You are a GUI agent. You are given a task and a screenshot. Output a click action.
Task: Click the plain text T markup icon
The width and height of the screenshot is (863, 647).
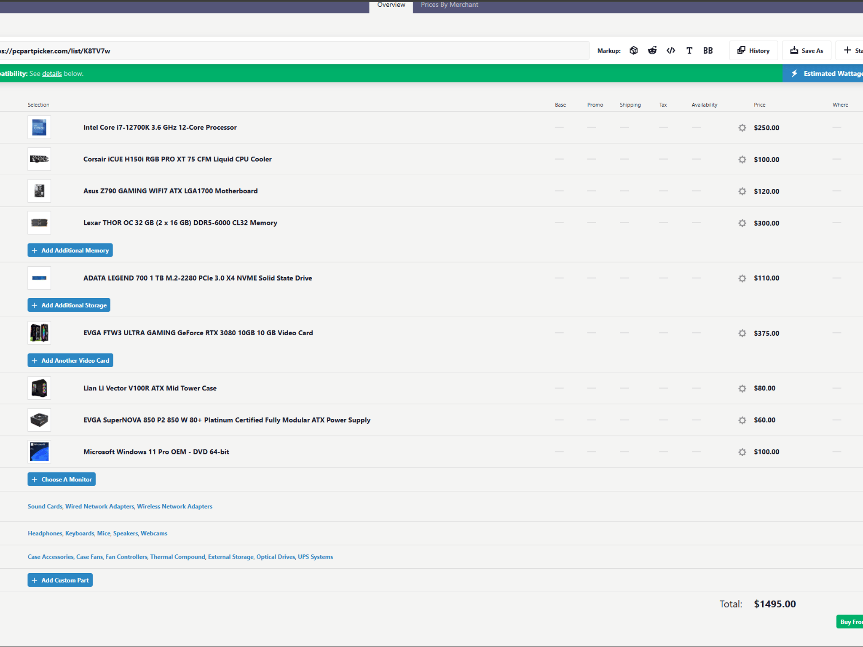pyautogui.click(x=689, y=51)
